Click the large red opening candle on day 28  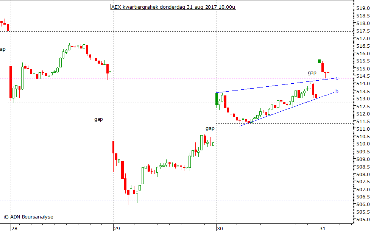tap(11, 82)
